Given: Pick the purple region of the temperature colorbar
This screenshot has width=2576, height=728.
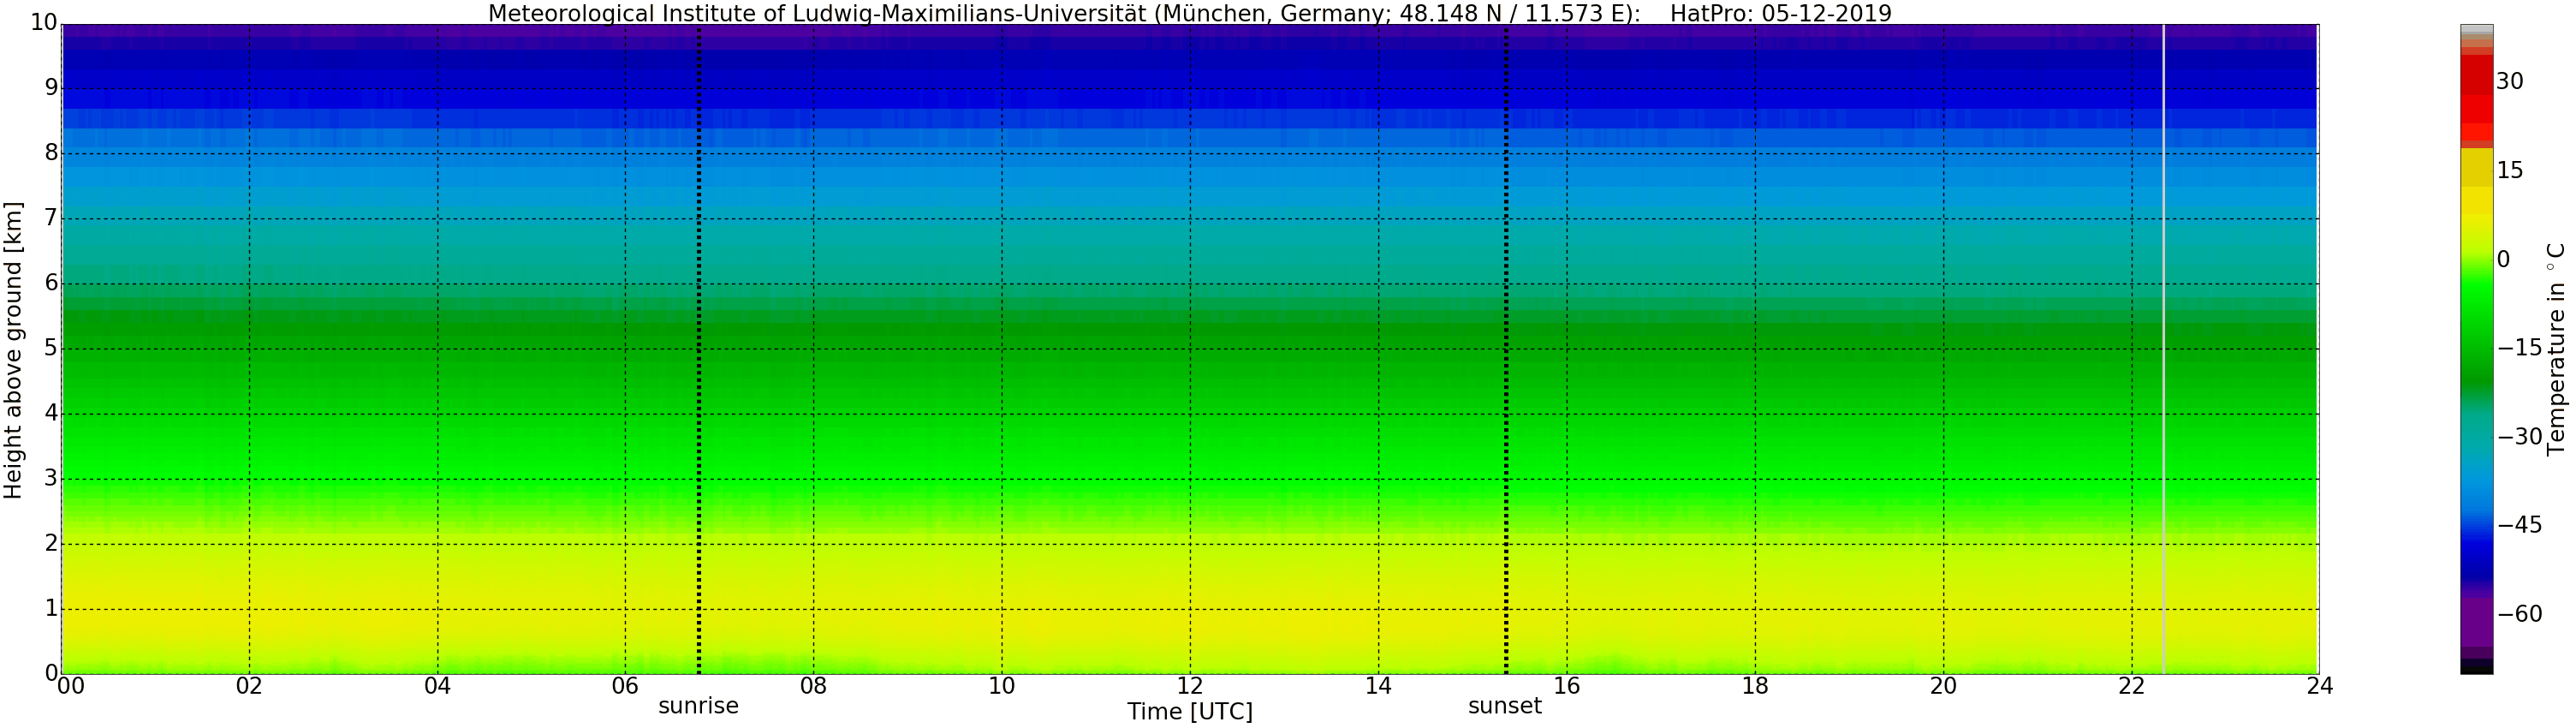Looking at the screenshot, I should tap(2476, 620).
